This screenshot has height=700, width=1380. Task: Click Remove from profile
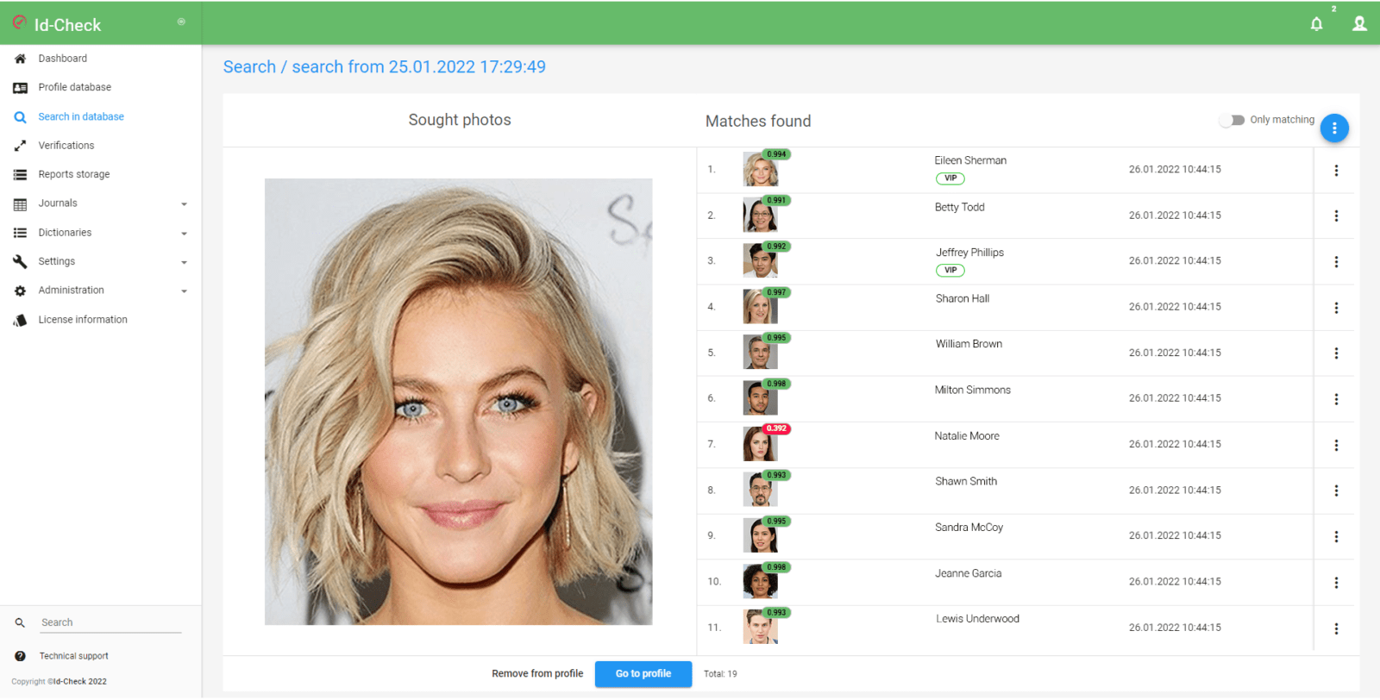pyautogui.click(x=537, y=674)
